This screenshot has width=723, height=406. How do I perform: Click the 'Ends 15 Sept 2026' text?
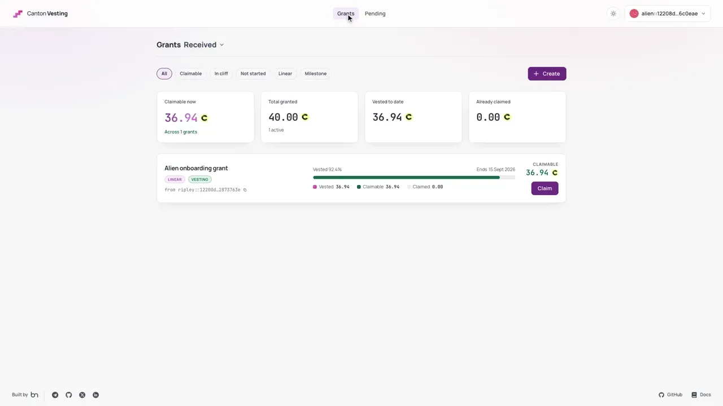coord(496,169)
